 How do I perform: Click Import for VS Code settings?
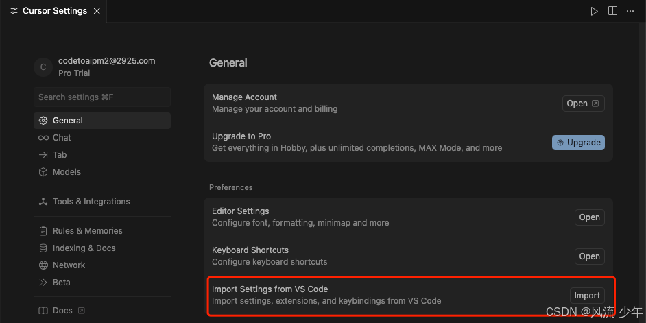tap(587, 296)
